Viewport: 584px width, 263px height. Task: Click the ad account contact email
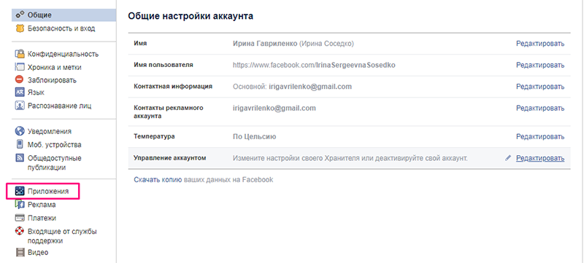click(274, 108)
